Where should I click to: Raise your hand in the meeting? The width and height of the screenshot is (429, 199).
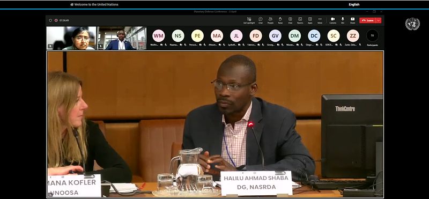[280, 19]
